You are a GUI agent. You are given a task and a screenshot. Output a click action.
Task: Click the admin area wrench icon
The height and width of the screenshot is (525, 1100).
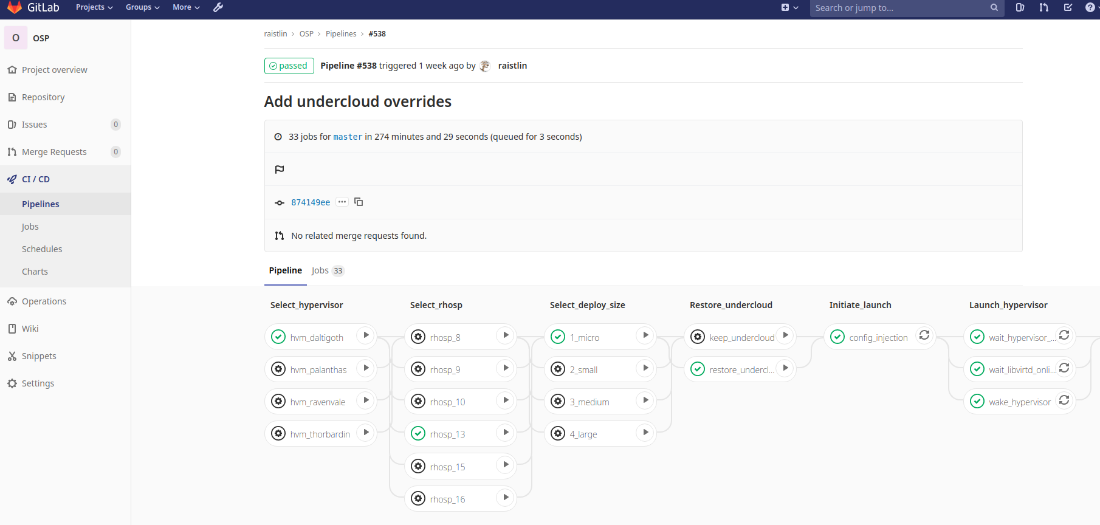click(x=218, y=7)
